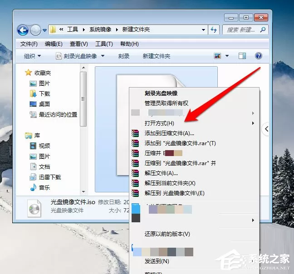The image size is (294, 274).
Task: Open the blue Help question icon
Action: 258,56
